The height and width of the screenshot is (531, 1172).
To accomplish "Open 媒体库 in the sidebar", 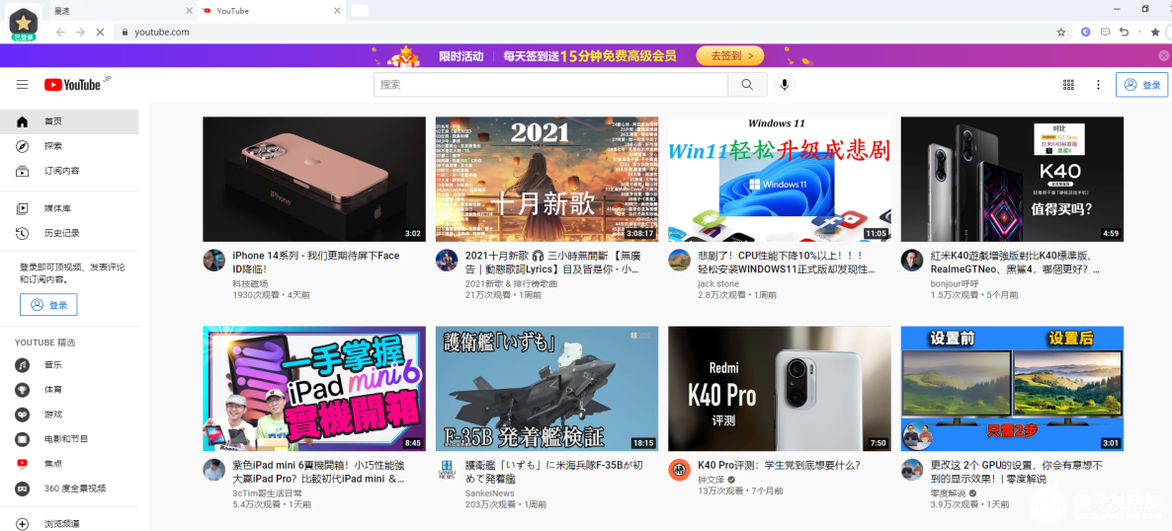I will 69,208.
